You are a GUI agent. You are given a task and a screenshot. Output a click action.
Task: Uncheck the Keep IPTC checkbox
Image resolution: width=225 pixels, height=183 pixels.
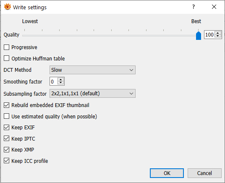(6, 139)
